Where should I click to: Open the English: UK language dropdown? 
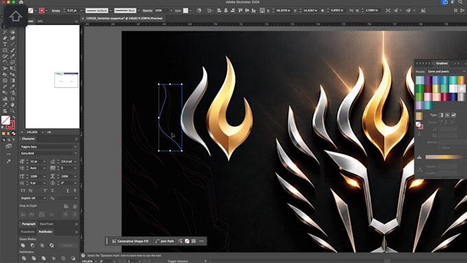click(45, 198)
